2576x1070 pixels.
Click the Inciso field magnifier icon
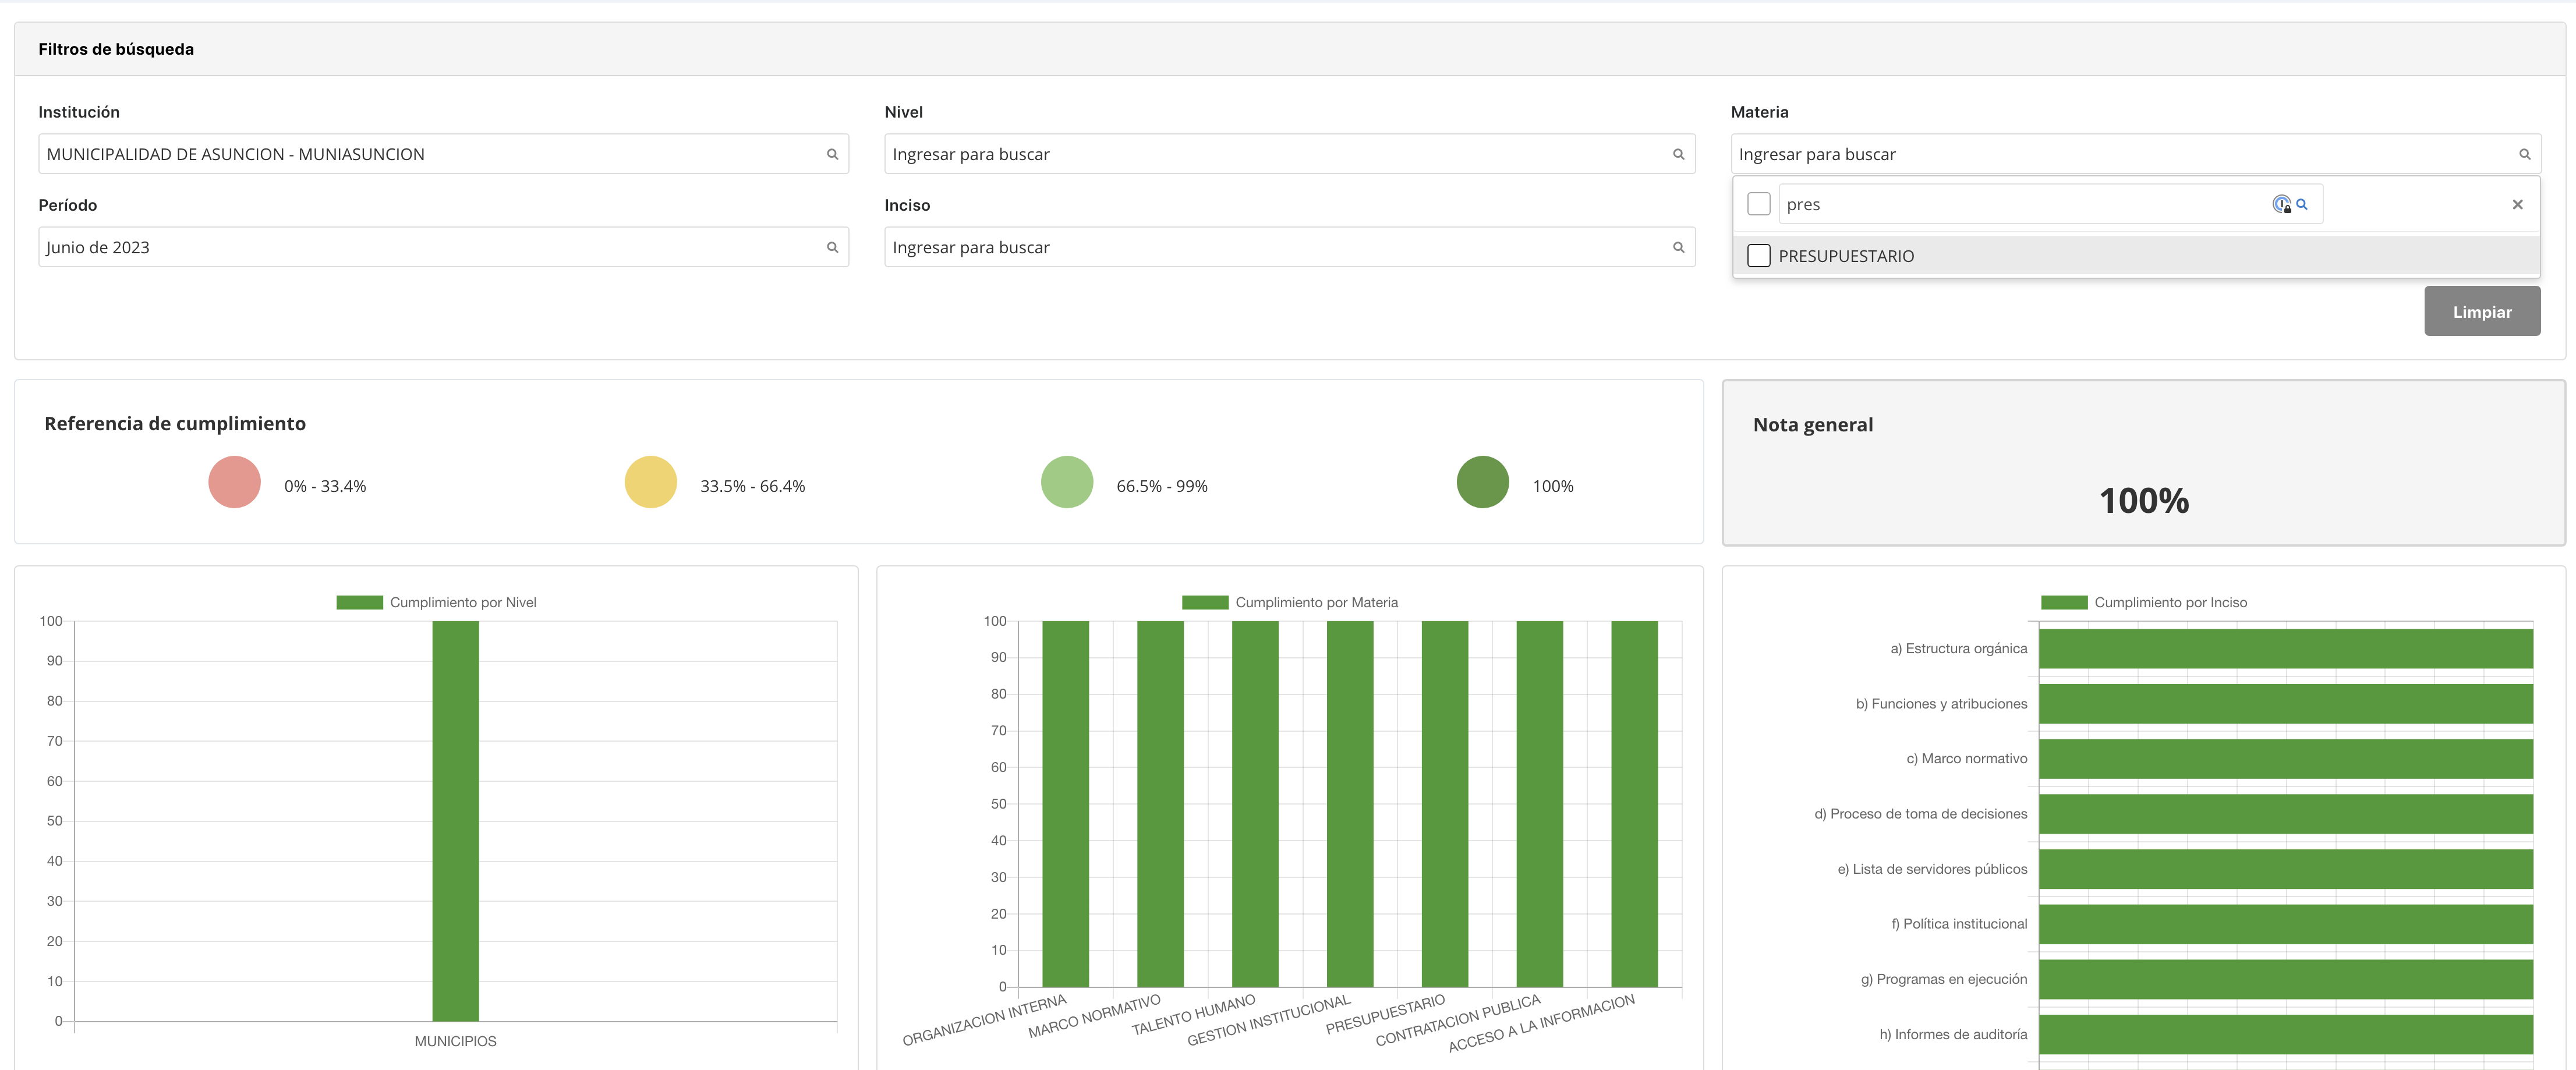[1678, 247]
